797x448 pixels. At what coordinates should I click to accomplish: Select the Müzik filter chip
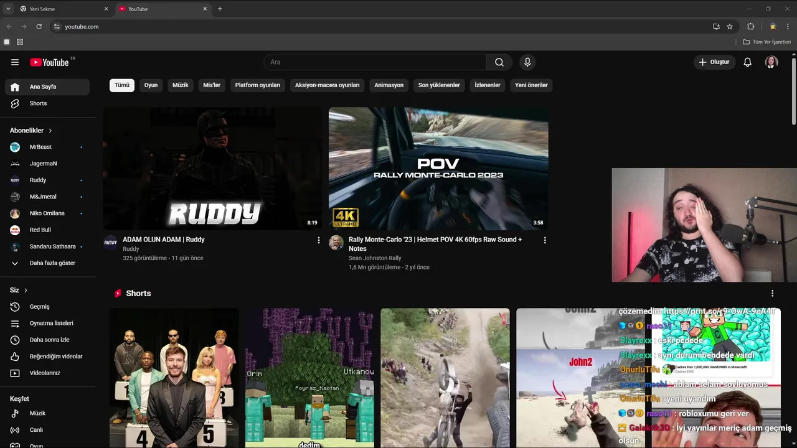coord(181,85)
